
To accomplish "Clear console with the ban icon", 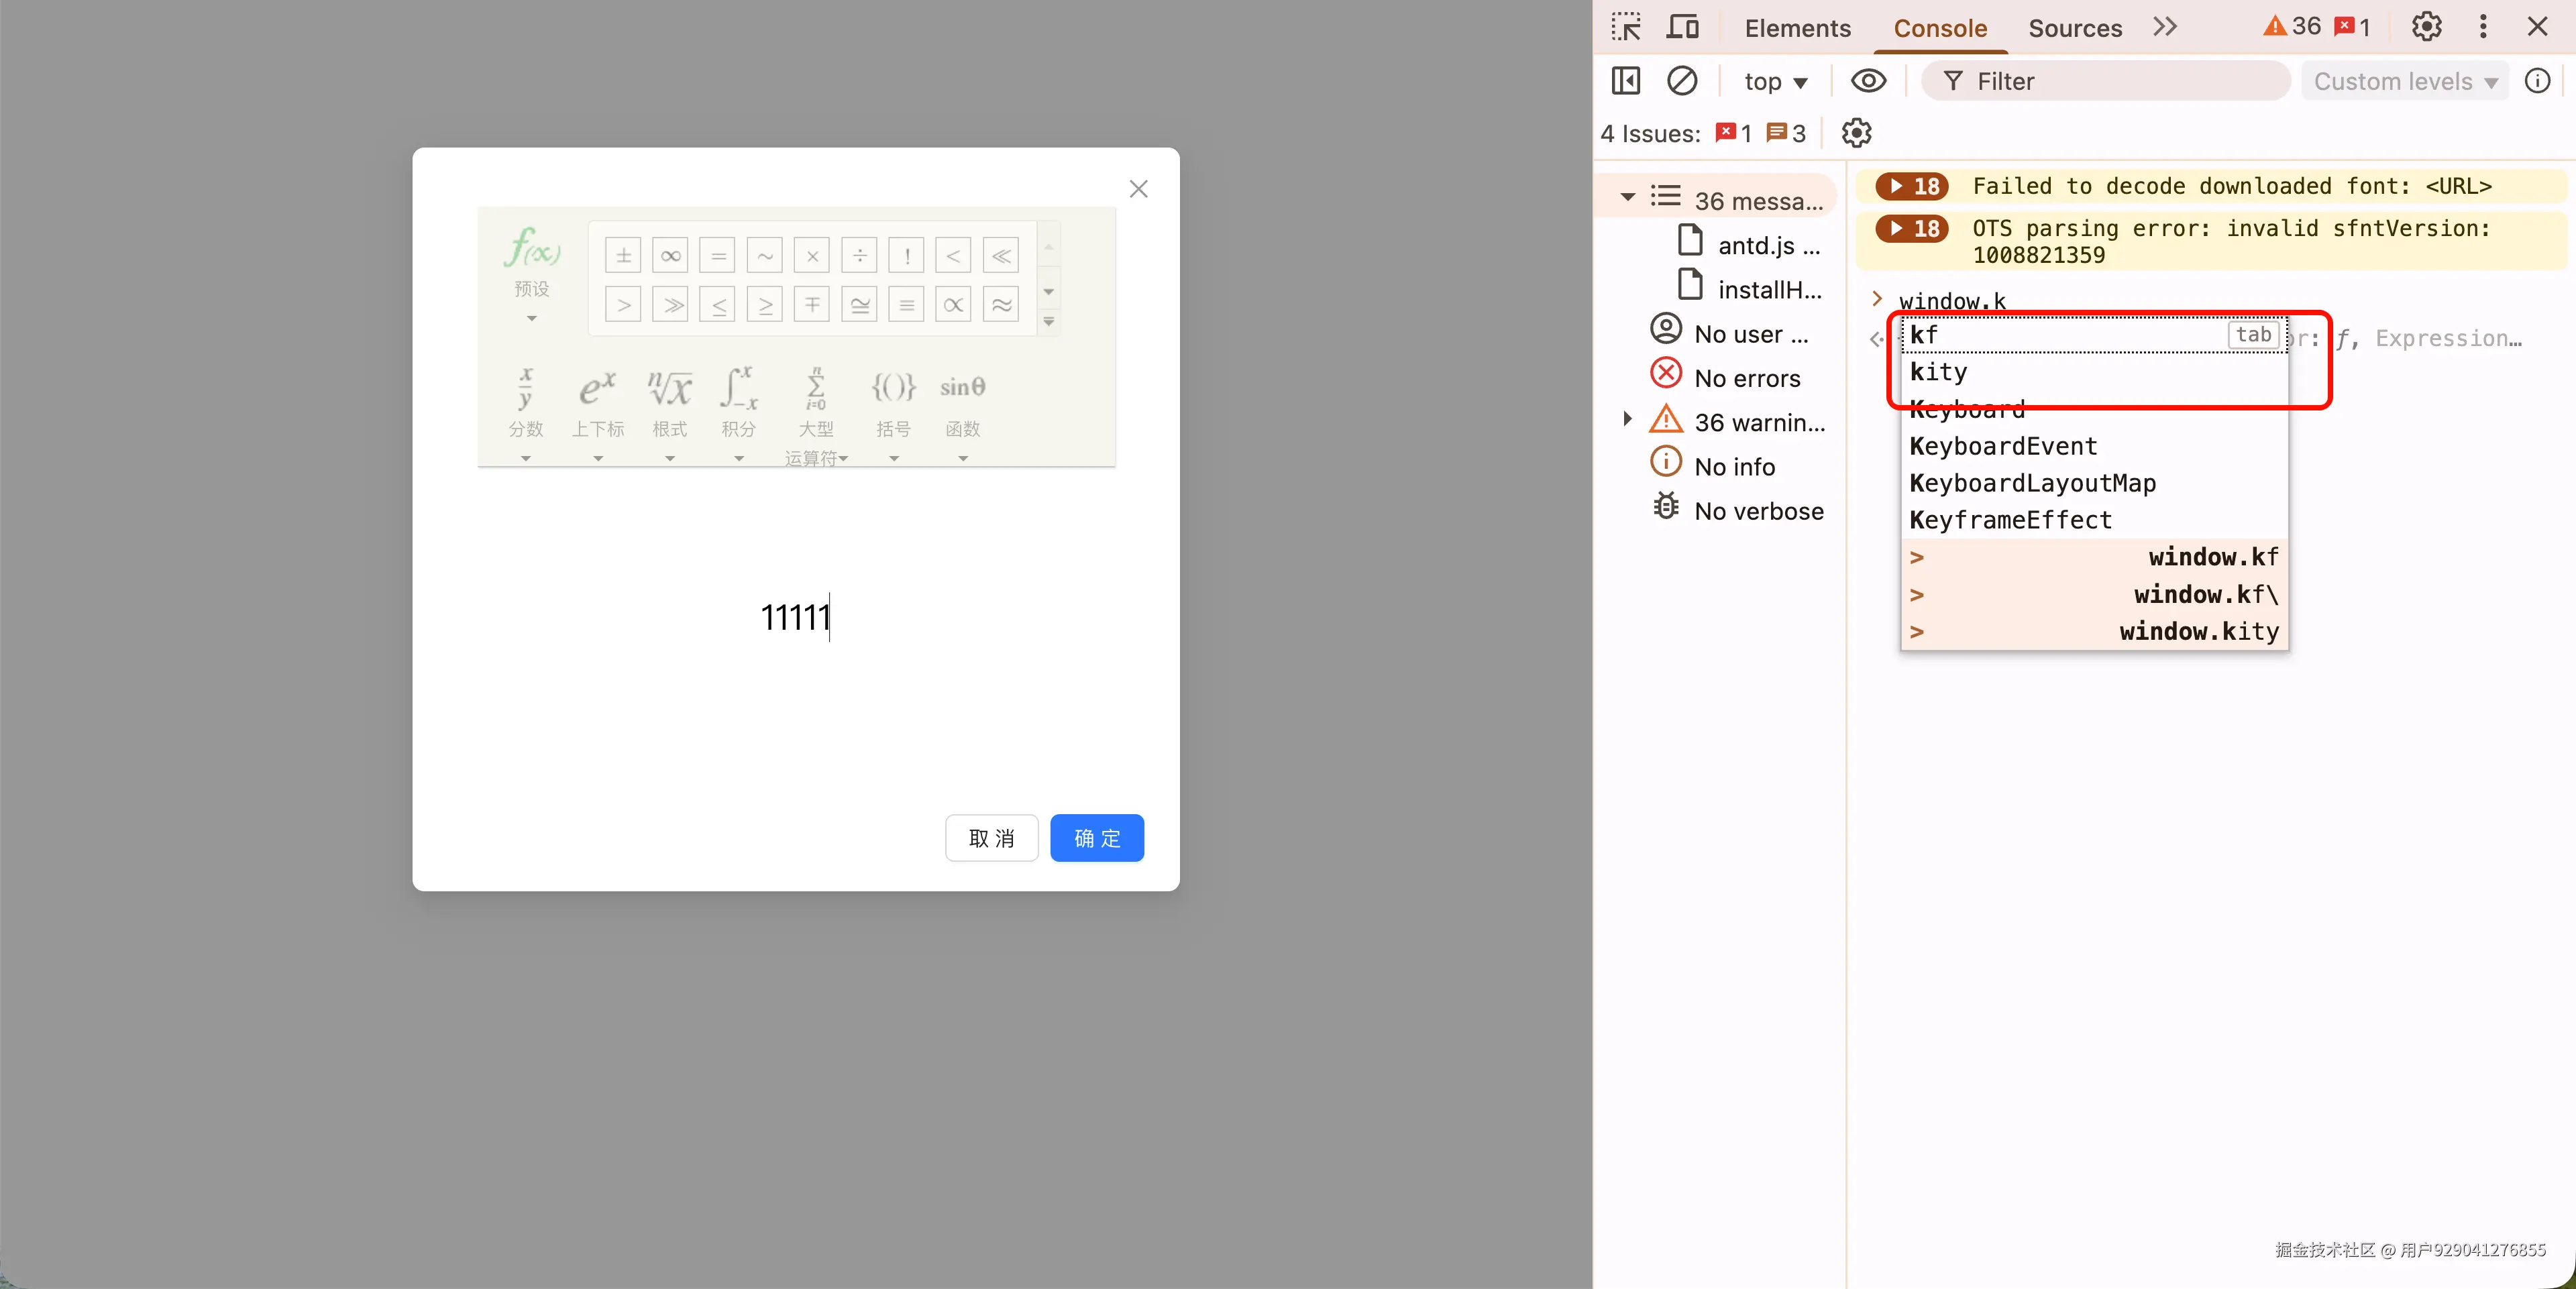I will (x=1682, y=81).
